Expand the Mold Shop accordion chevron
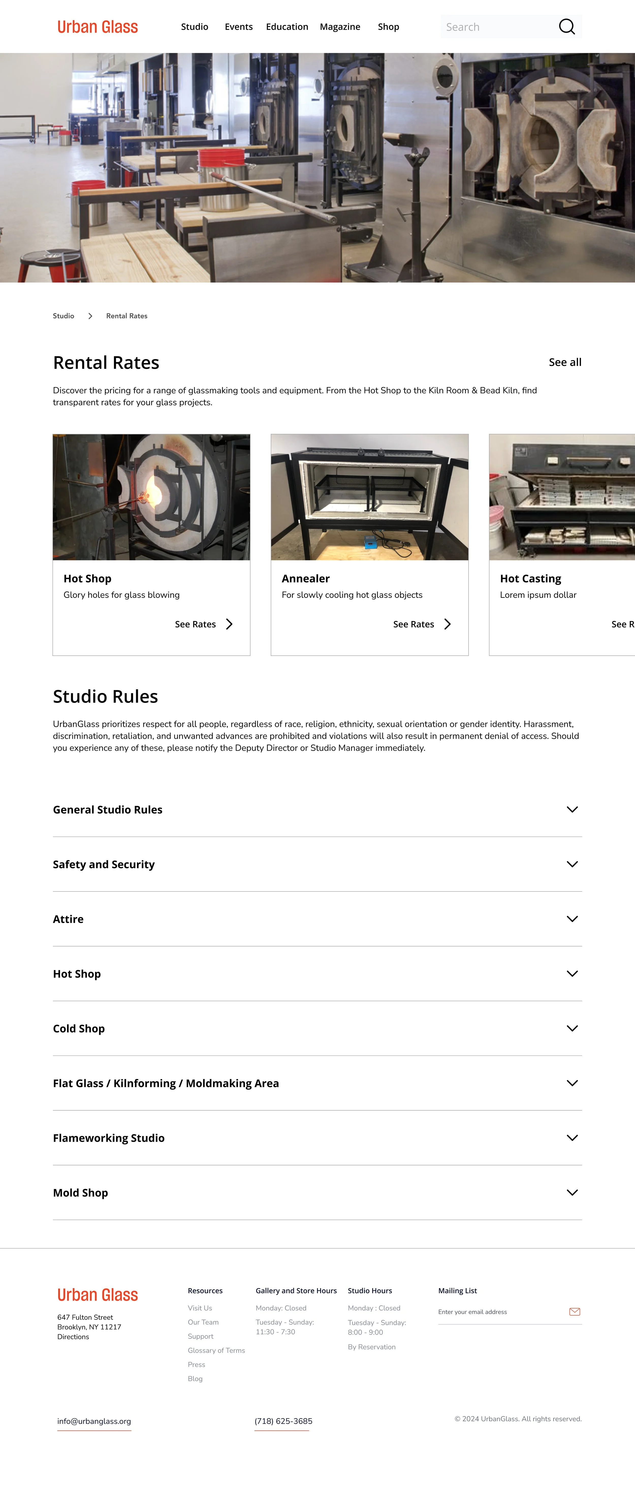635x1491 pixels. pyautogui.click(x=572, y=1192)
